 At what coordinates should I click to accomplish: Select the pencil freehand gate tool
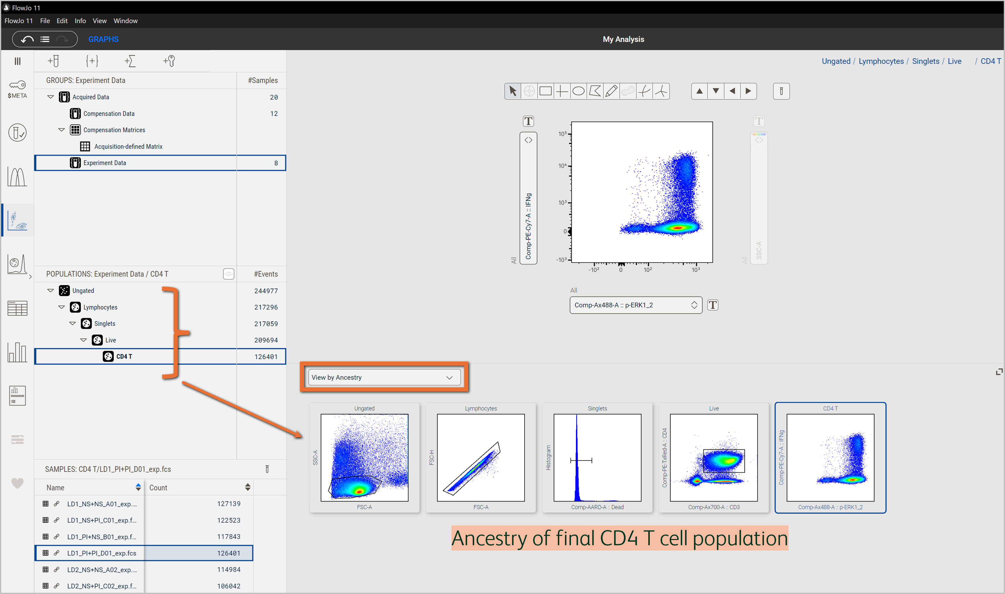611,91
